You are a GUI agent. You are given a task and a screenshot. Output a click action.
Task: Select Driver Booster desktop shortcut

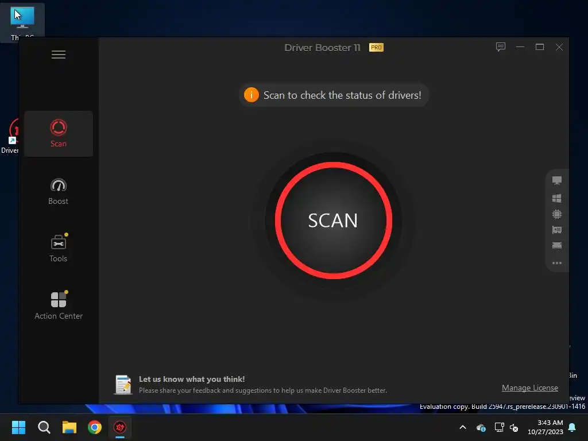pyautogui.click(x=10, y=136)
